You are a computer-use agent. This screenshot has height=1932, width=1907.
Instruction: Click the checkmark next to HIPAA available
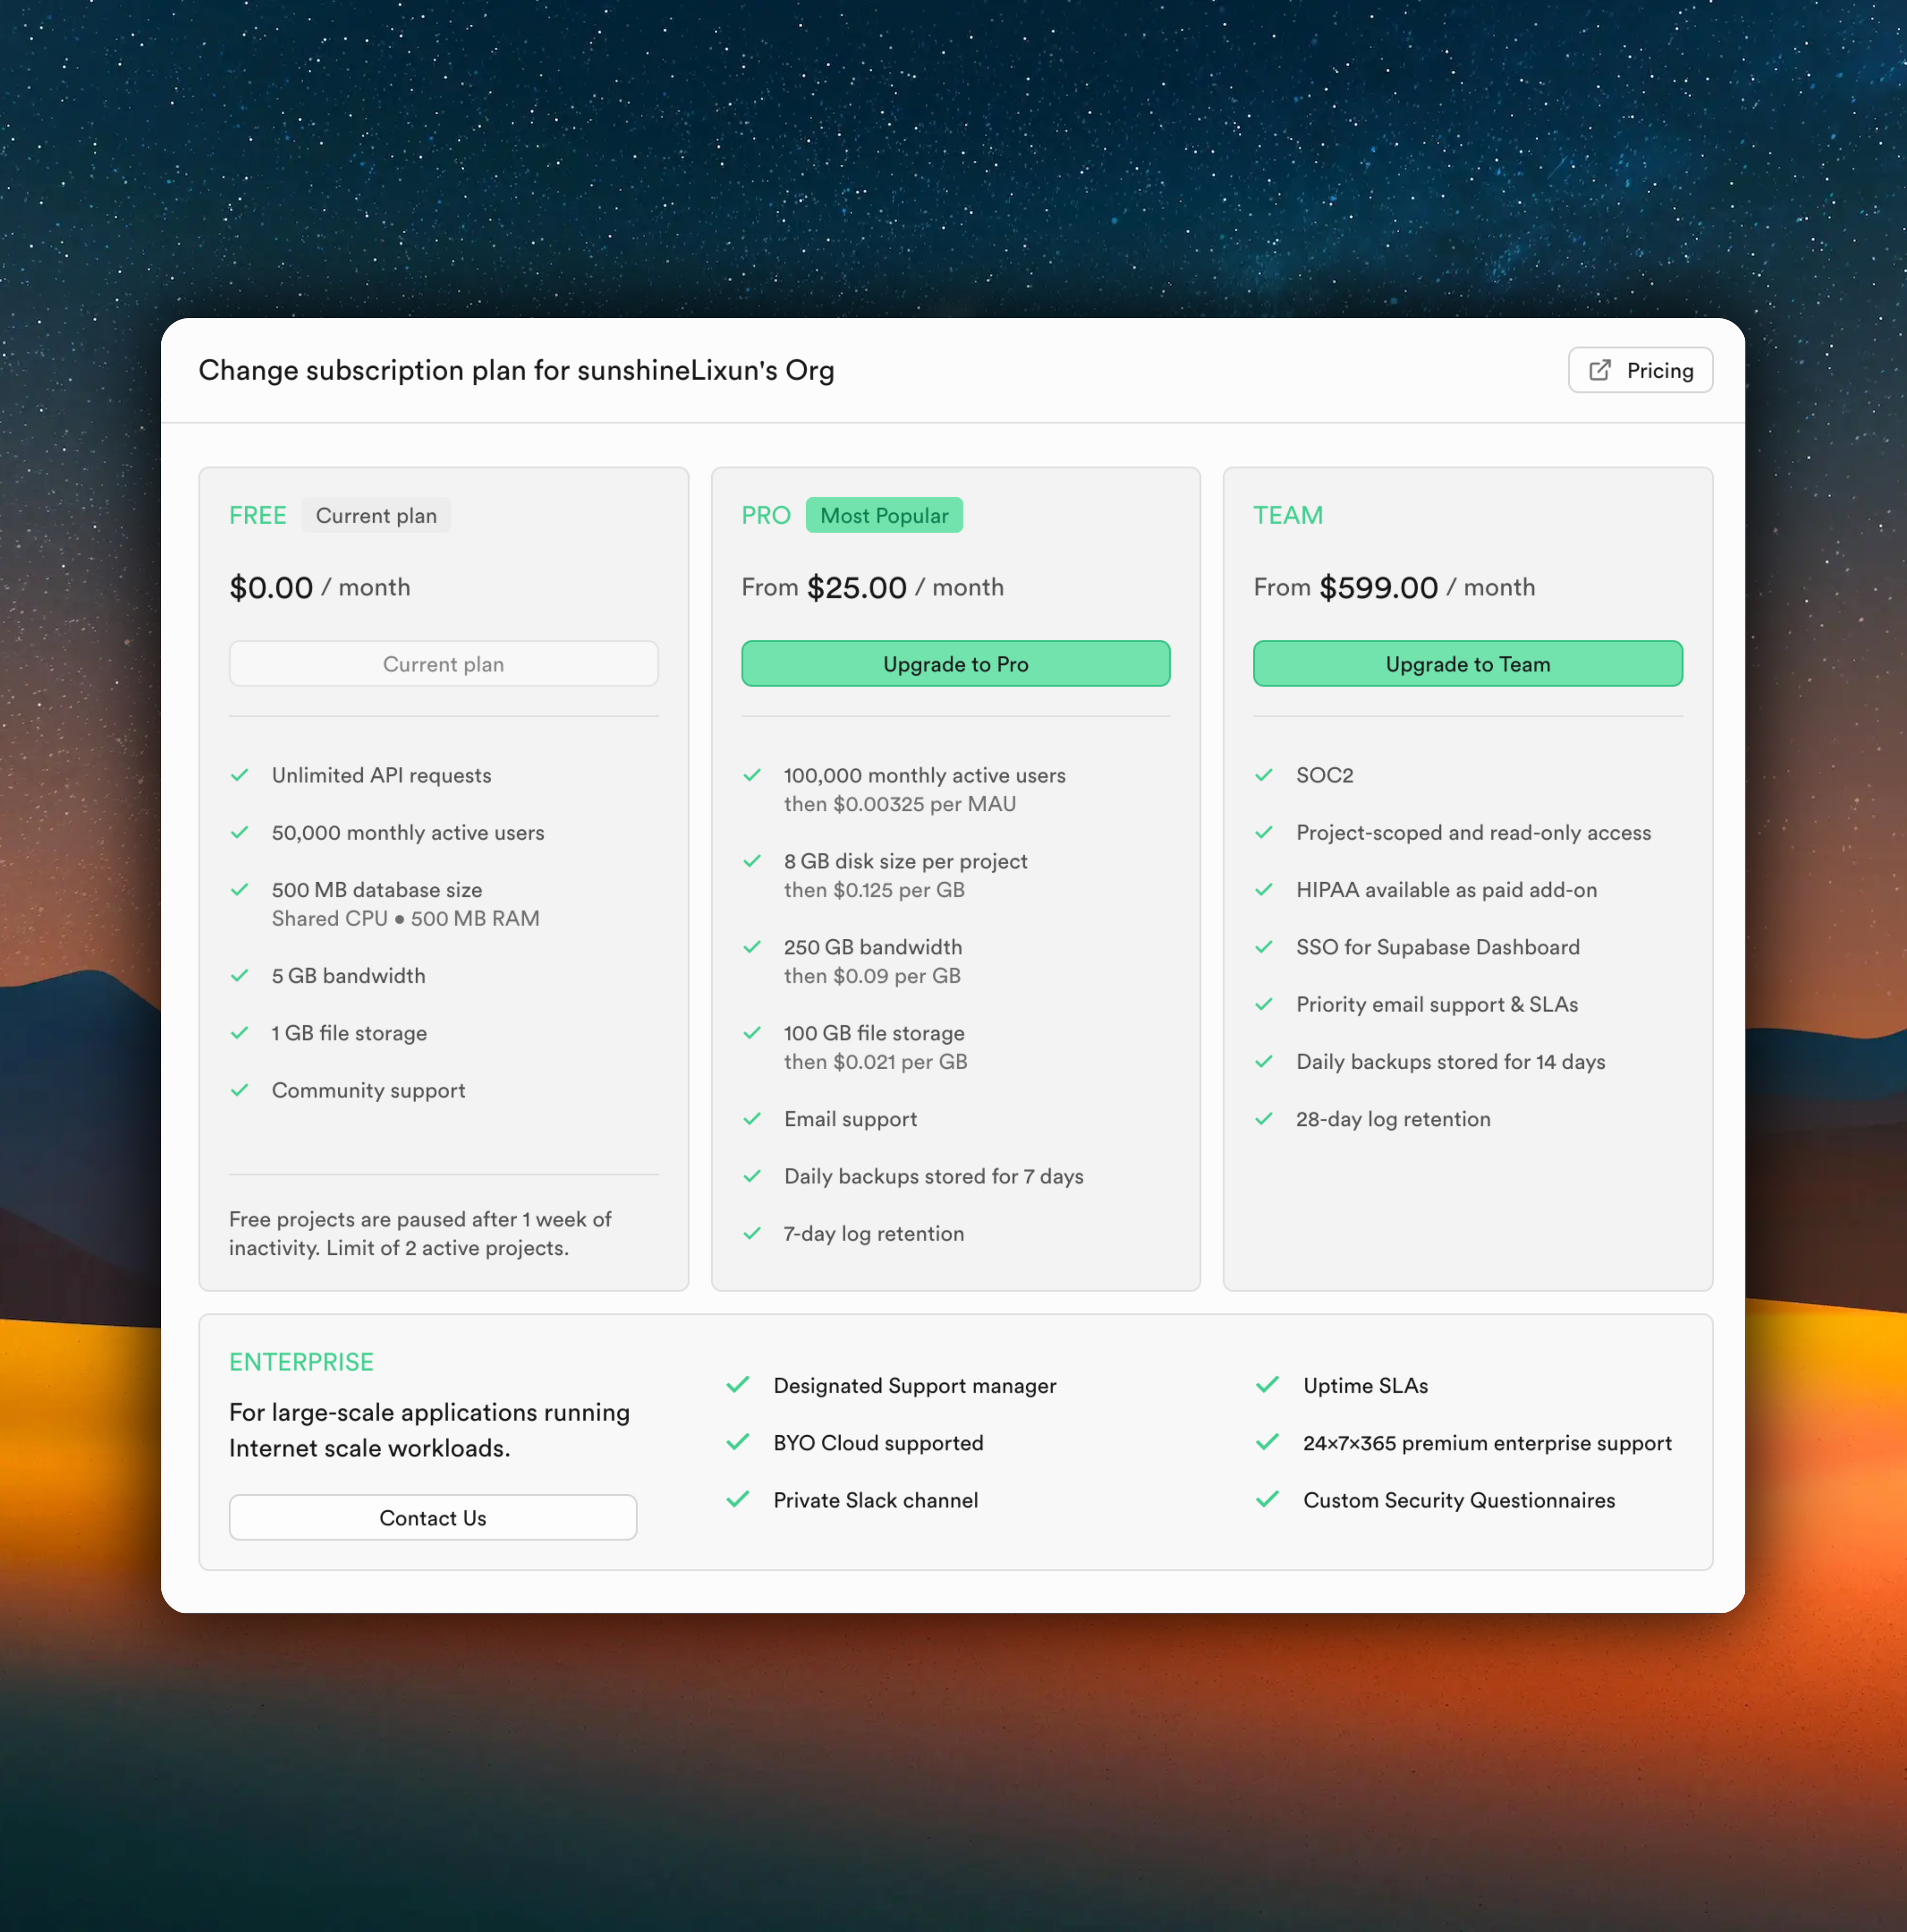pos(1265,890)
